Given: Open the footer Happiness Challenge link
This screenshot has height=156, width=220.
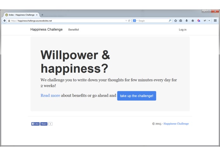Looking at the screenshot, I should tap(176, 124).
